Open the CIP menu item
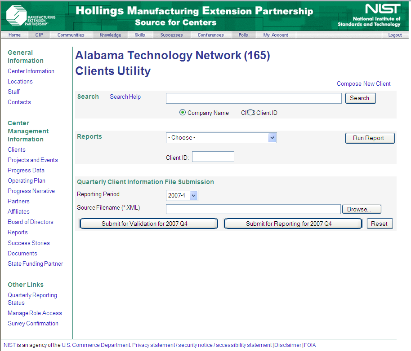 39,35
